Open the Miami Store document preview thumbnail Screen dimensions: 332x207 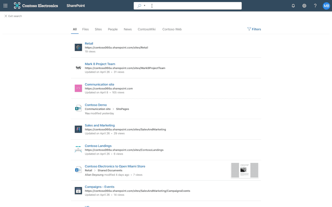click(245, 170)
